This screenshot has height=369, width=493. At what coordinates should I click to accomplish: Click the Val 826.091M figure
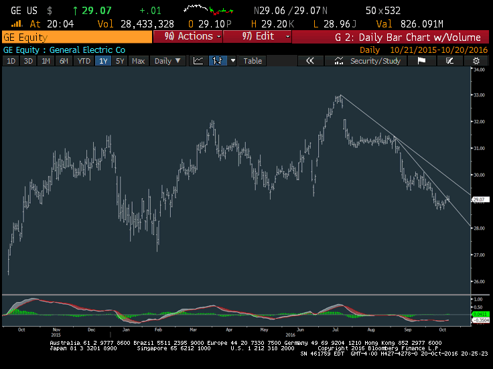pos(410,24)
